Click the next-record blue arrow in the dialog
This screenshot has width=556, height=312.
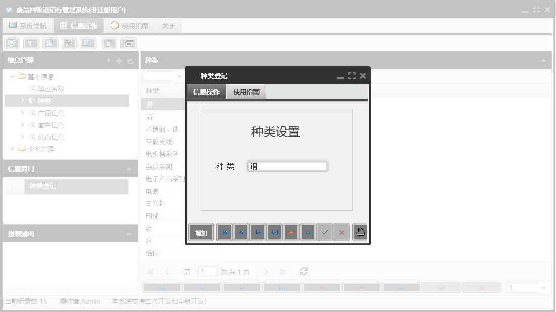coord(258,232)
